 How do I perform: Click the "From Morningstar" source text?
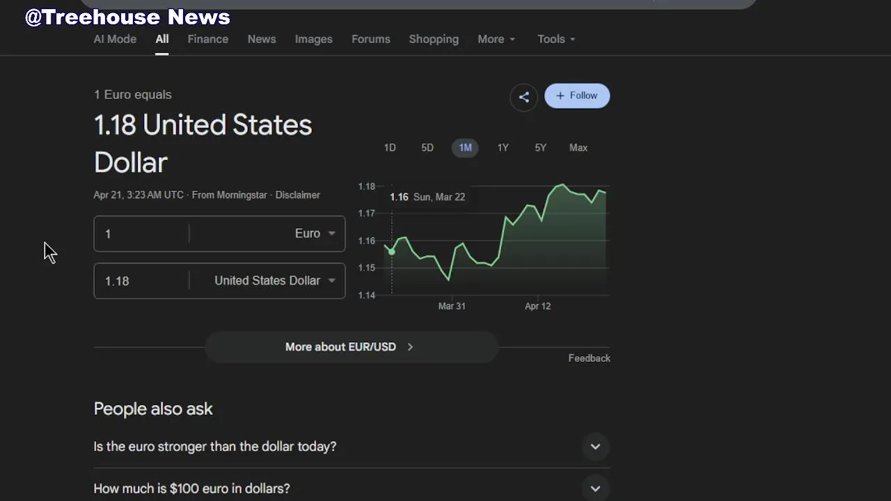click(x=229, y=195)
